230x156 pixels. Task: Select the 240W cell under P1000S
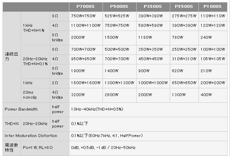coord(213,38)
